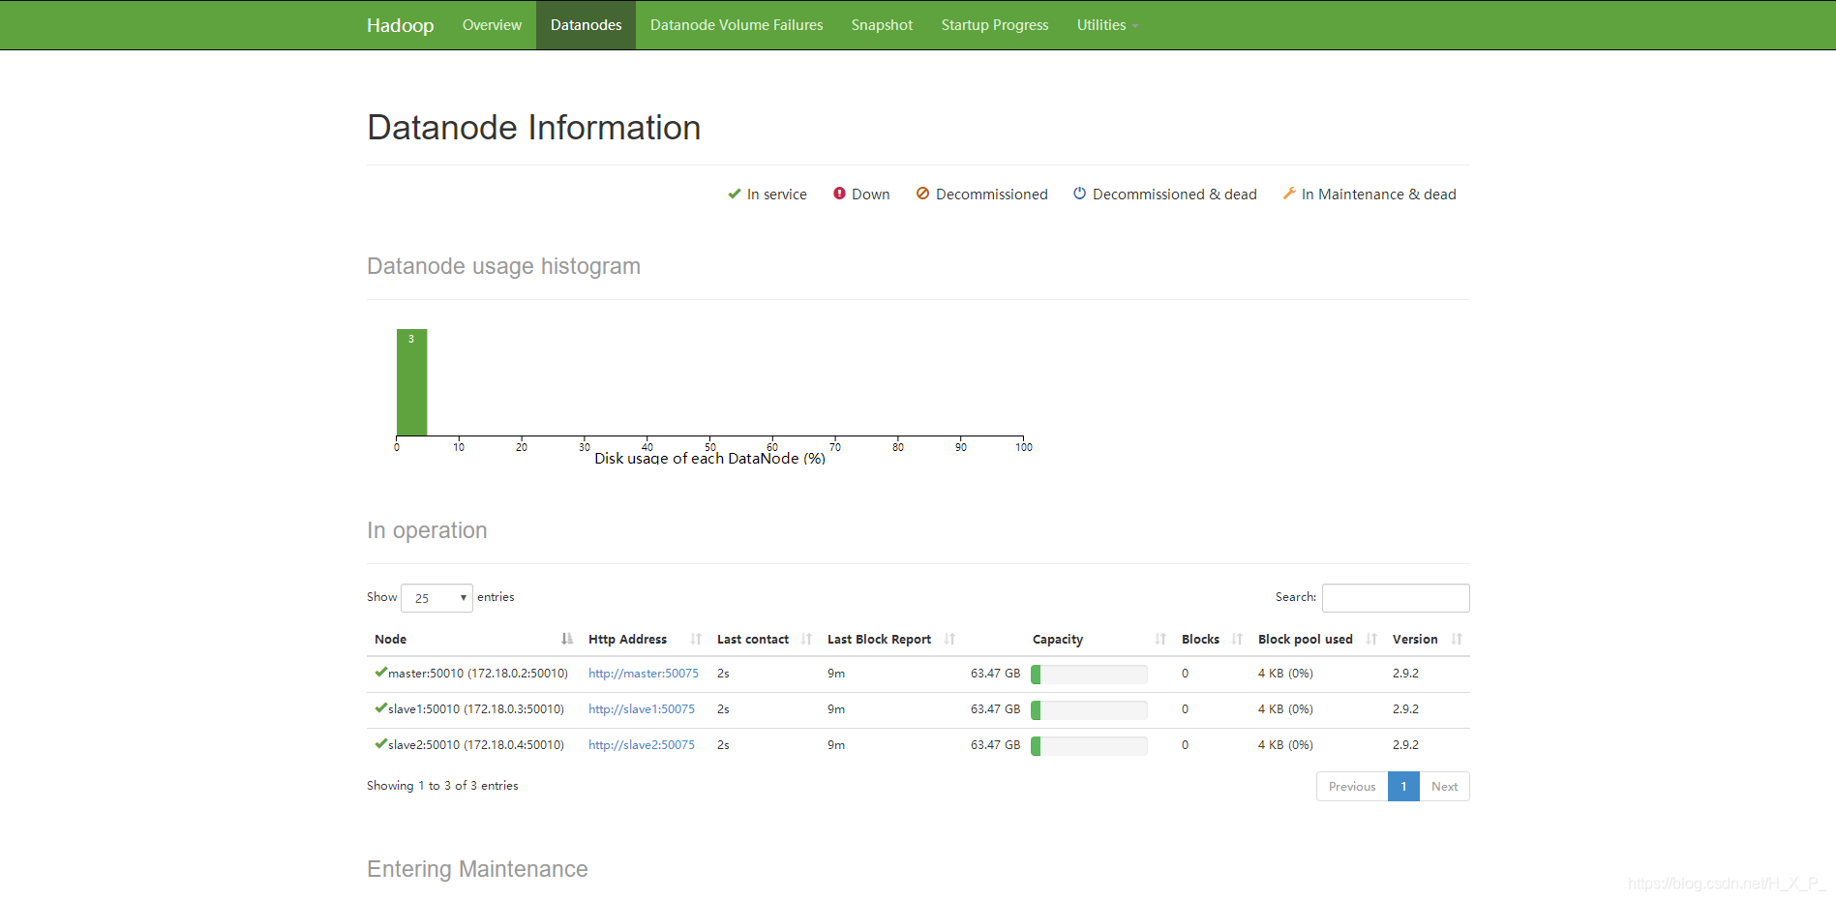Select the Datanodes tab
Viewport: 1836px width, 901px height.
pos(586,25)
